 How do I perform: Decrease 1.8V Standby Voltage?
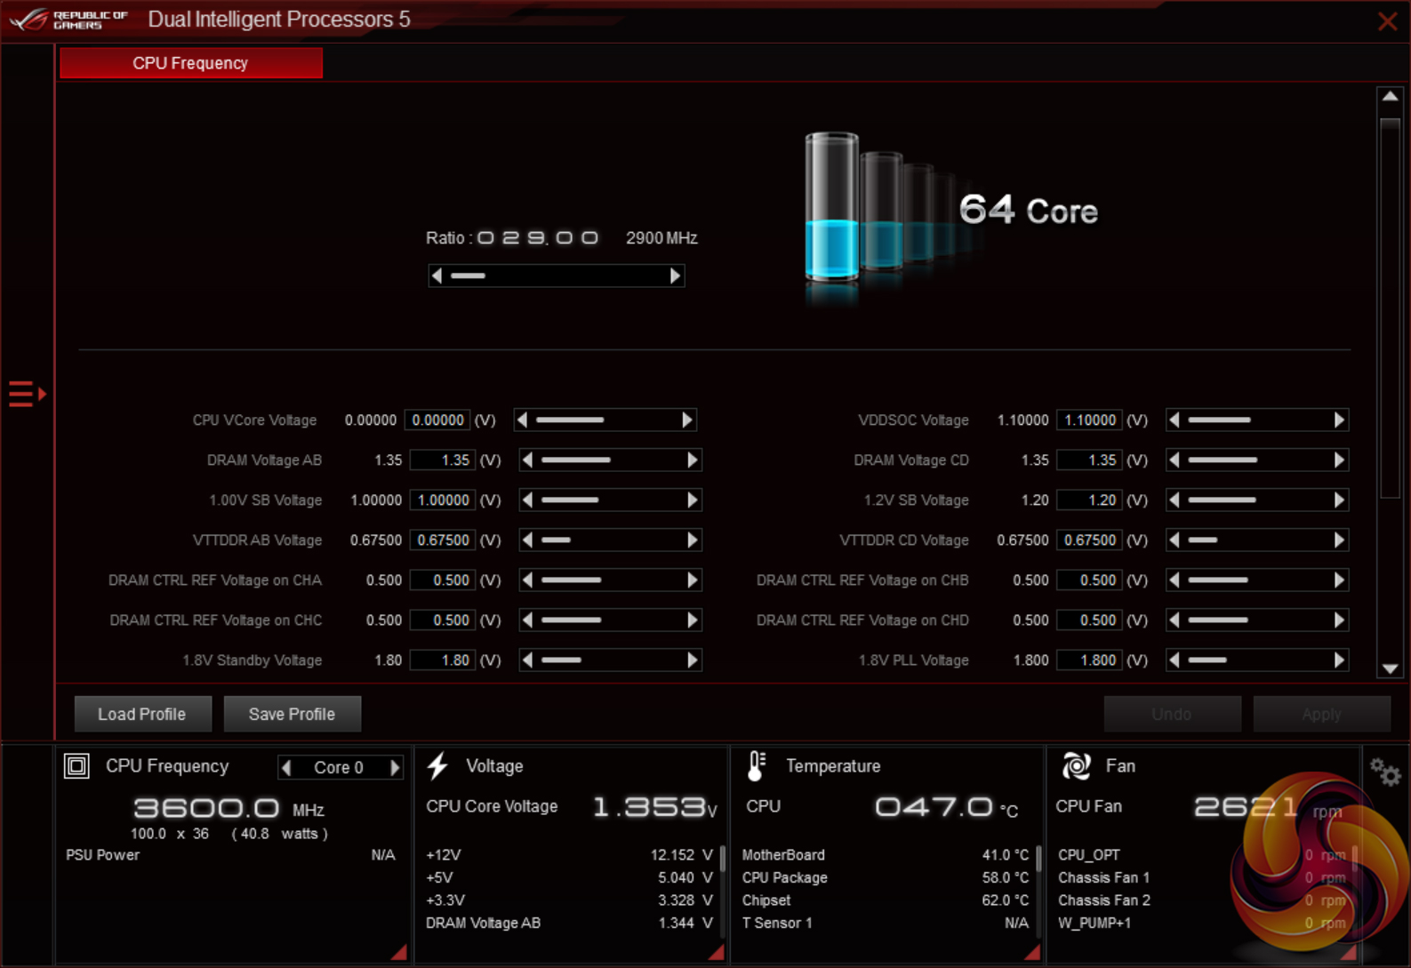pos(527,660)
